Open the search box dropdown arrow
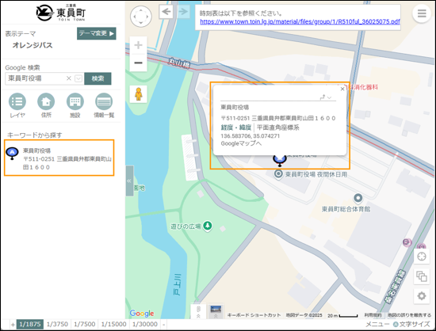Image resolution: width=436 pixels, height=331 pixels. (x=78, y=78)
